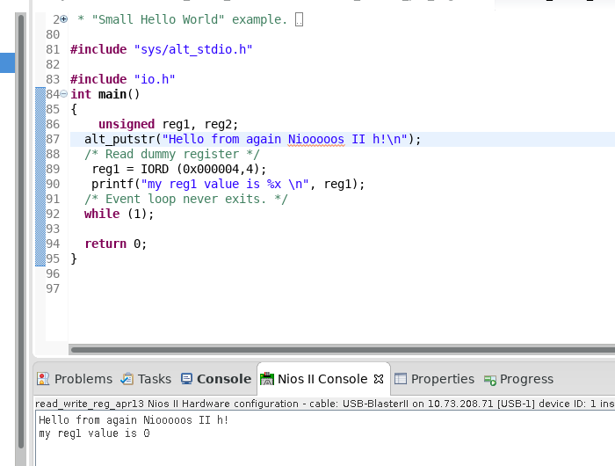
Task: Show the Progress tab
Action: click(x=526, y=379)
